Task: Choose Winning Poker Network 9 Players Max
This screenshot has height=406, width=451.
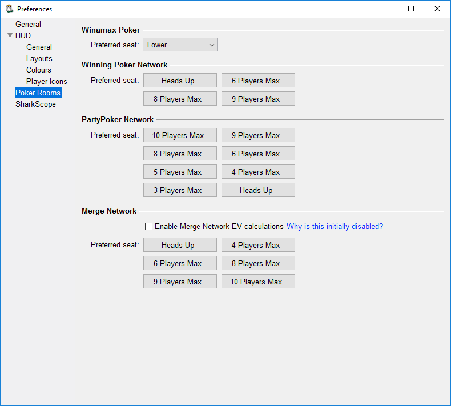Action: click(258, 99)
